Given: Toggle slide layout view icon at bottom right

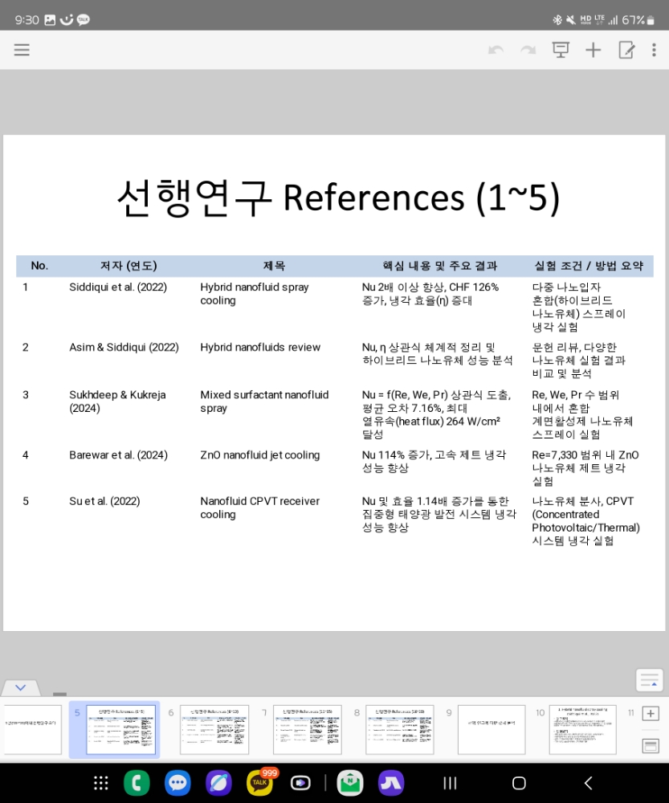Looking at the screenshot, I should (x=651, y=746).
